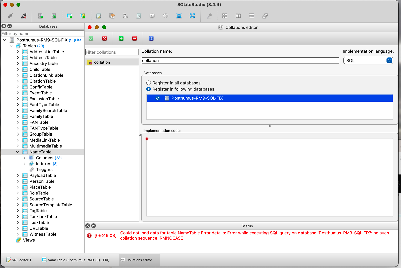The height and width of the screenshot is (268, 401).
Task: Click the Collation name text field
Action: (240, 60)
